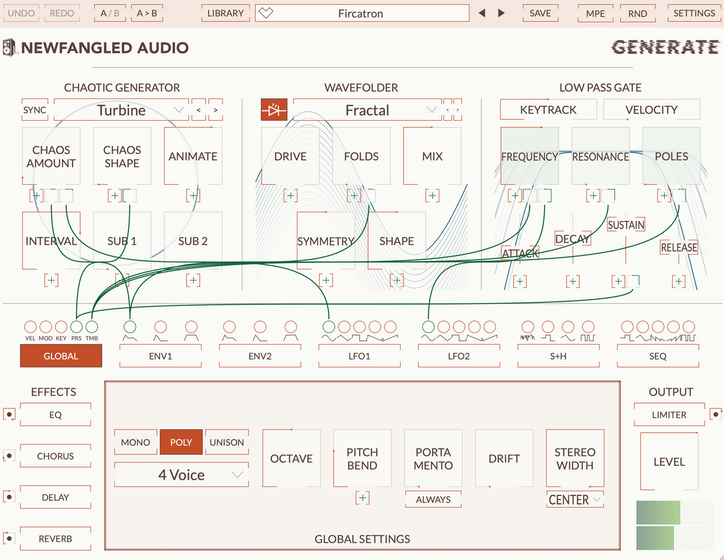Go to previous preset with left arrow

click(481, 13)
